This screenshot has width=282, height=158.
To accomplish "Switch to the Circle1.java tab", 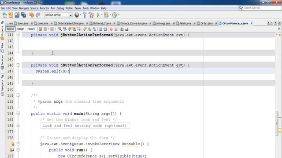I will click(x=207, y=23).
